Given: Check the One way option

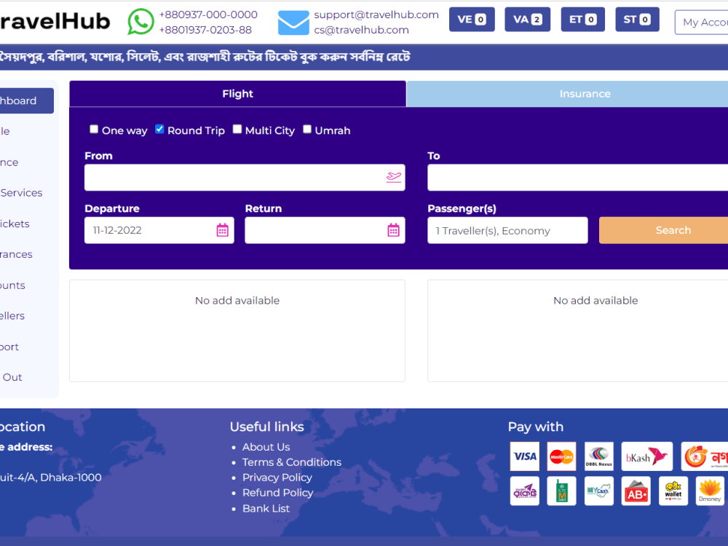Looking at the screenshot, I should (x=94, y=129).
